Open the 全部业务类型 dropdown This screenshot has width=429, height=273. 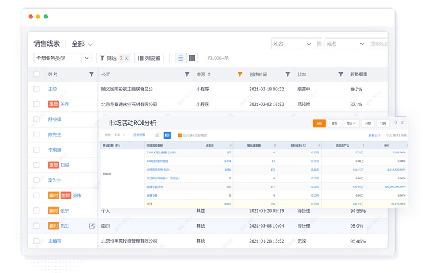(63, 58)
